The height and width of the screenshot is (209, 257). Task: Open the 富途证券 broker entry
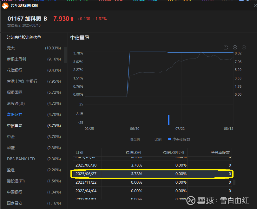[34, 115]
